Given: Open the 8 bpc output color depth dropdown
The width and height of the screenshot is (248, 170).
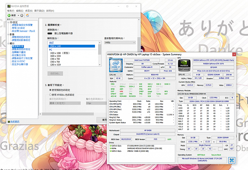Looking at the screenshot, I should [96, 103].
